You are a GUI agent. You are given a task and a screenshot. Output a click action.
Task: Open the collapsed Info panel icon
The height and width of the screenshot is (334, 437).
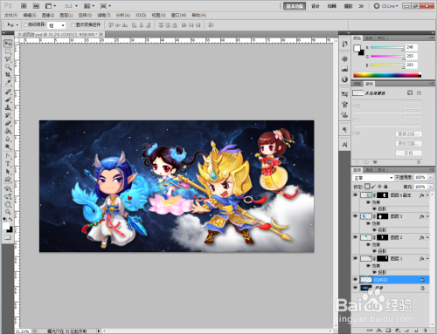[x=344, y=79]
